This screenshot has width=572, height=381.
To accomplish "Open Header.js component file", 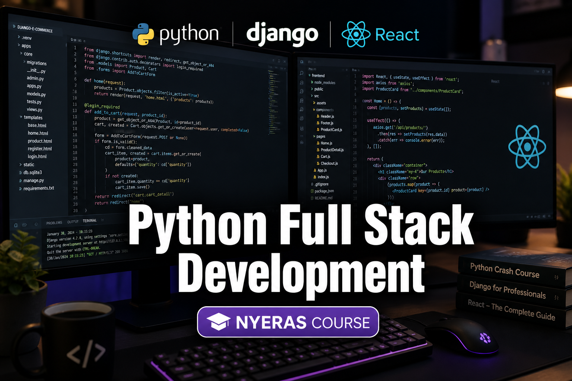I will click(x=327, y=116).
